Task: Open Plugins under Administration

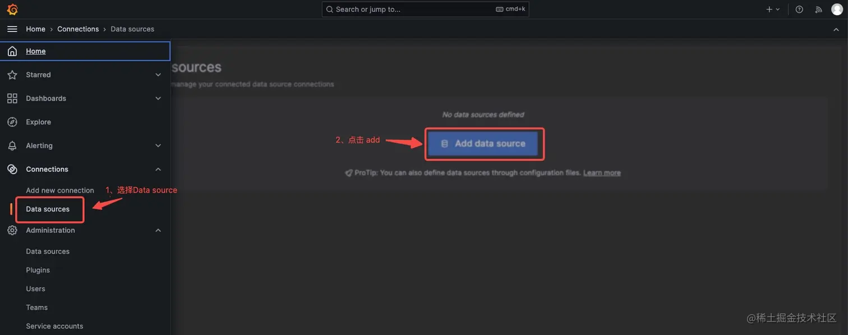Action: pos(38,270)
